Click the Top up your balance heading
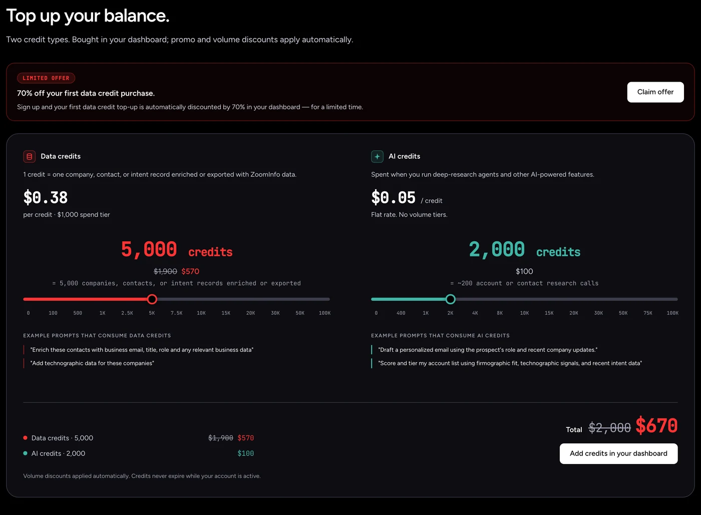This screenshot has height=515, width=701. [x=88, y=16]
